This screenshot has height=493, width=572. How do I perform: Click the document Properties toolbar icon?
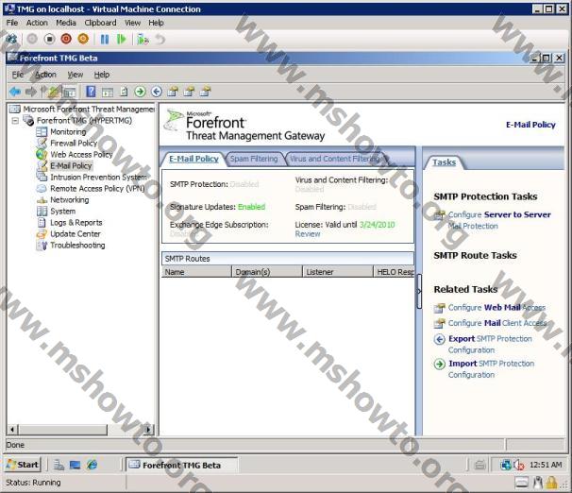124,92
